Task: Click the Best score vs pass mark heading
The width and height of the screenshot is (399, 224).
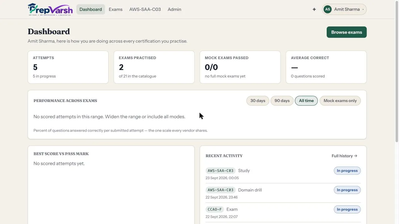Action: click(x=61, y=154)
